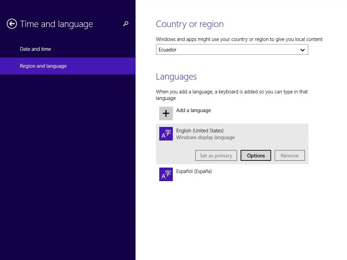Select Region and language section

pos(67,66)
